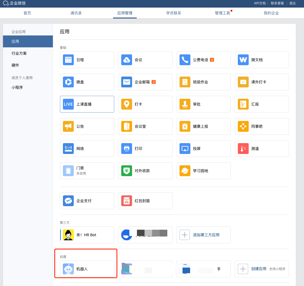Switch to the 通讯录 tab

point(76,13)
